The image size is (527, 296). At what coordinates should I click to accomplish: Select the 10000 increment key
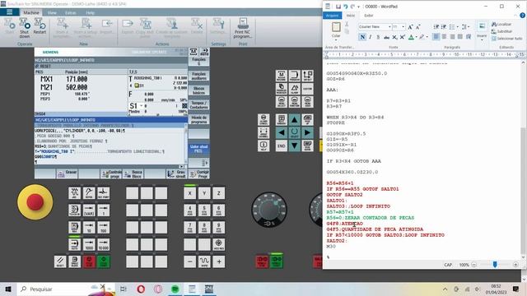pyautogui.click(x=104, y=244)
